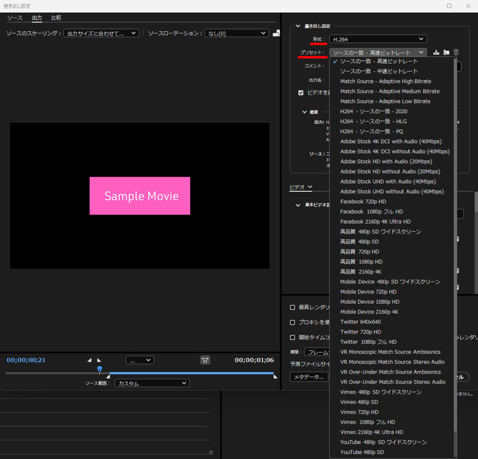
Task: Click the aspect ratio correction icon
Action: coord(205,360)
